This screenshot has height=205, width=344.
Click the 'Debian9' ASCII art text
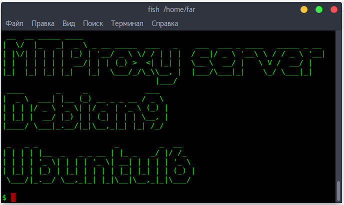(x=85, y=112)
